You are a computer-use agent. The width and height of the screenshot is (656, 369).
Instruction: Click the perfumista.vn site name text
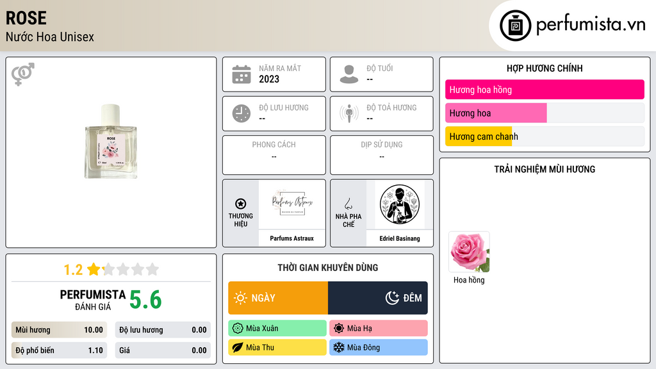[x=591, y=24]
